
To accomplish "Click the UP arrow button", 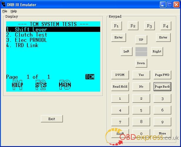I will coord(141,40).
